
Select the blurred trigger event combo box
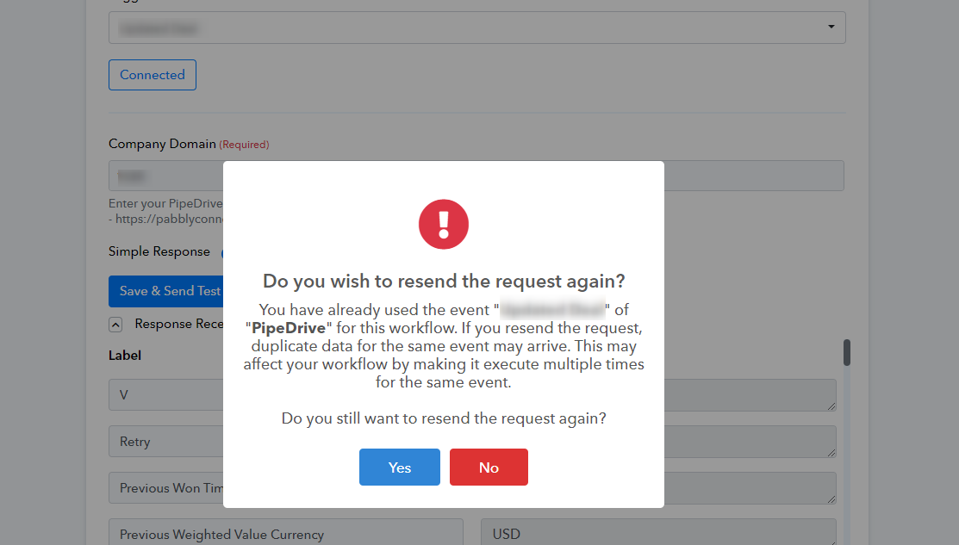477,28
